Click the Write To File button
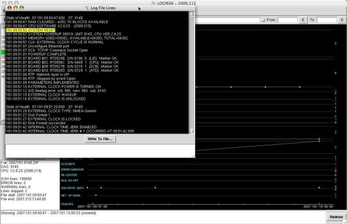Viewport: 347px width, 224px height. point(100,139)
